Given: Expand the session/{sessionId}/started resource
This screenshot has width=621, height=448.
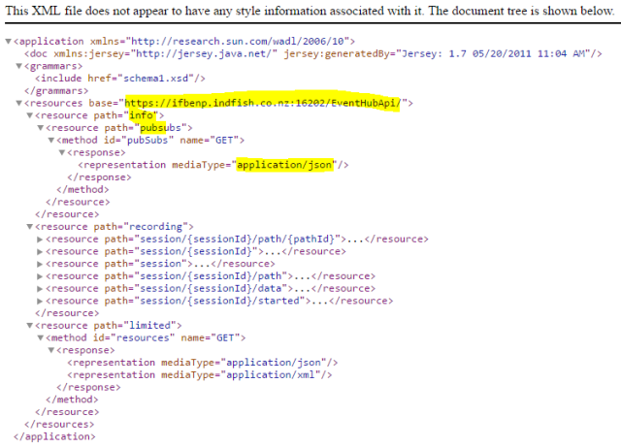Looking at the screenshot, I should click(40, 301).
